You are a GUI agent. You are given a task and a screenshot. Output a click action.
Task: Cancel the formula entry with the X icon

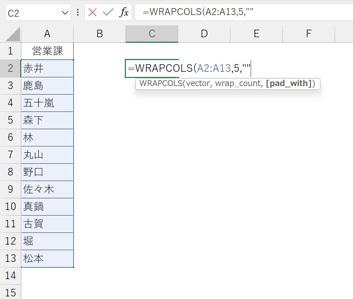click(92, 12)
